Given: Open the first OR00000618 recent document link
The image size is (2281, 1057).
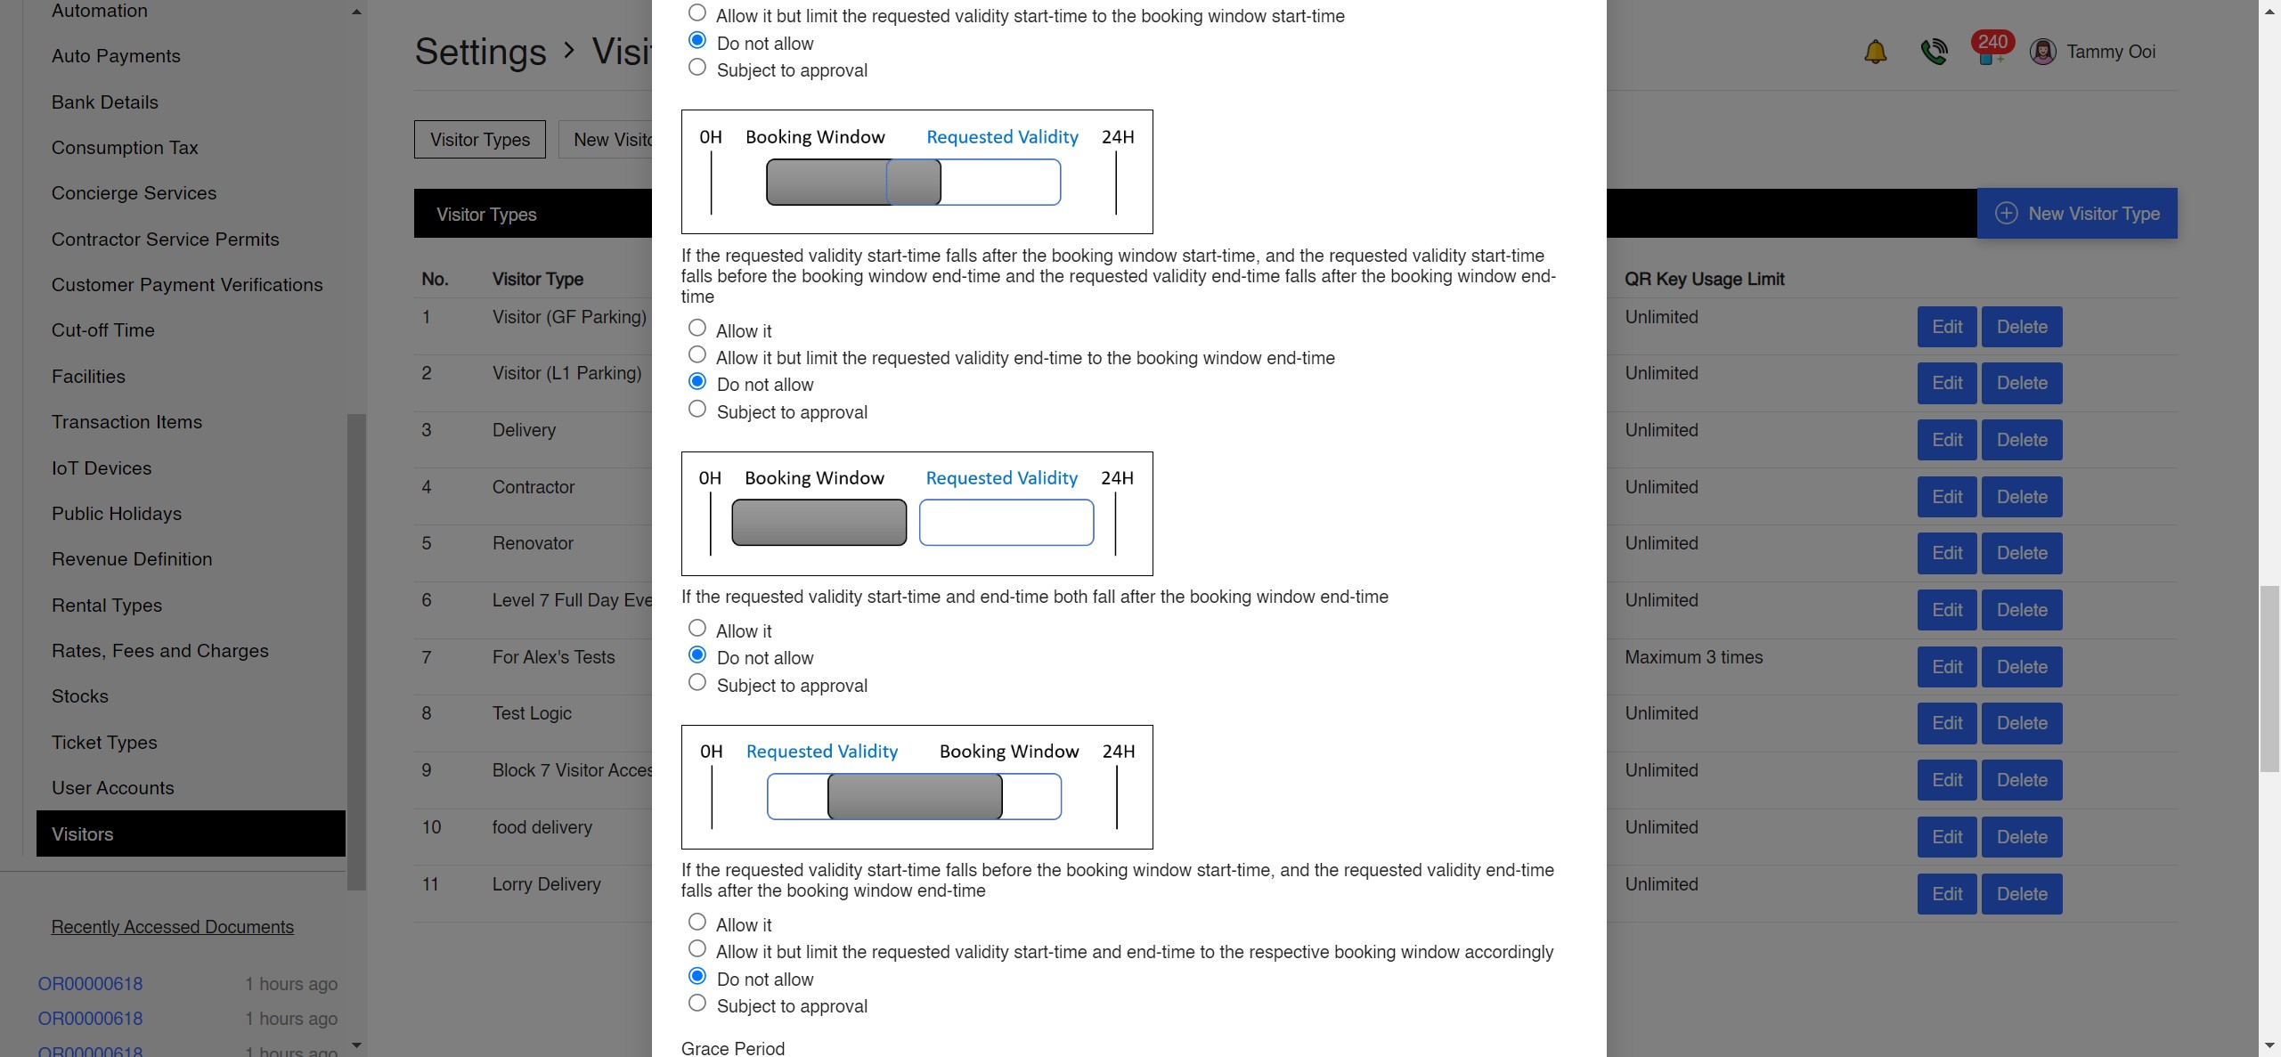Looking at the screenshot, I should (x=90, y=984).
